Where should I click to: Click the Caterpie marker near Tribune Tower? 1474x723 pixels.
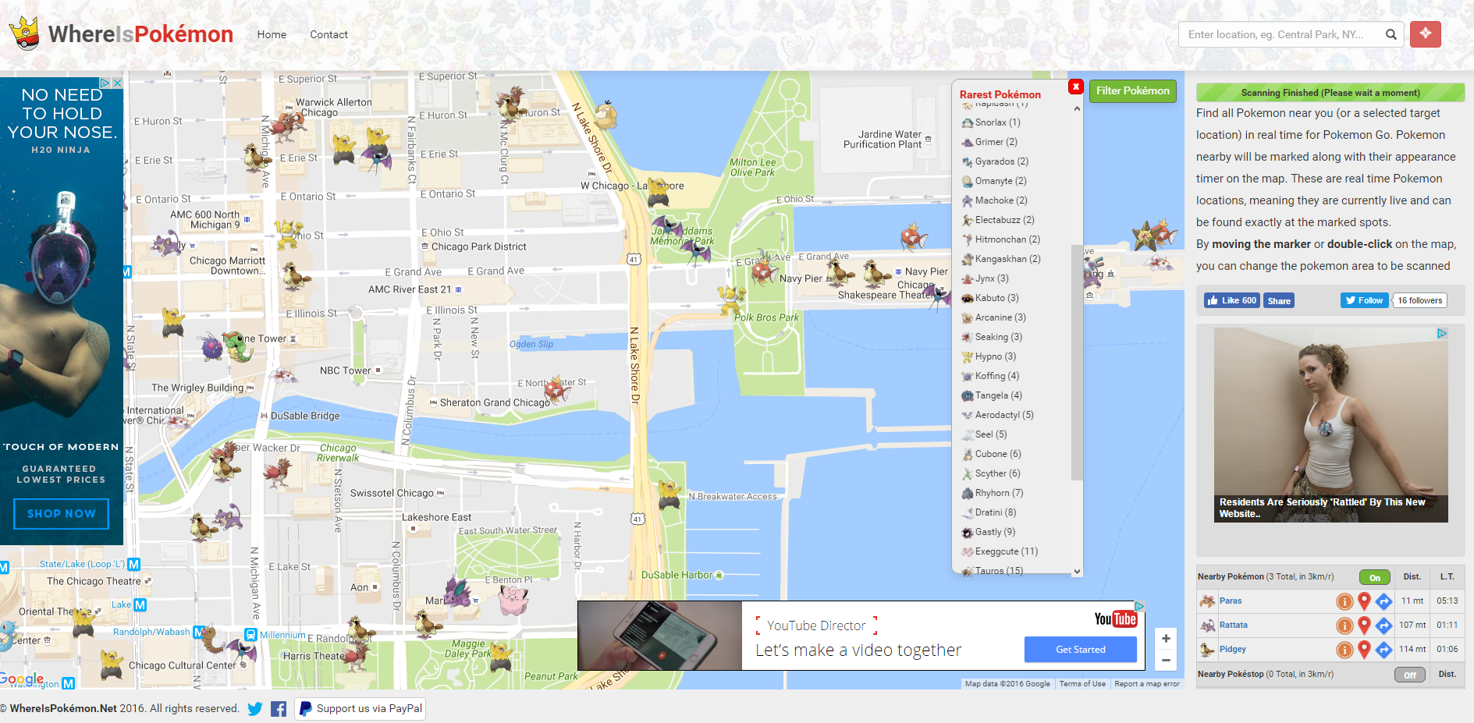(239, 346)
